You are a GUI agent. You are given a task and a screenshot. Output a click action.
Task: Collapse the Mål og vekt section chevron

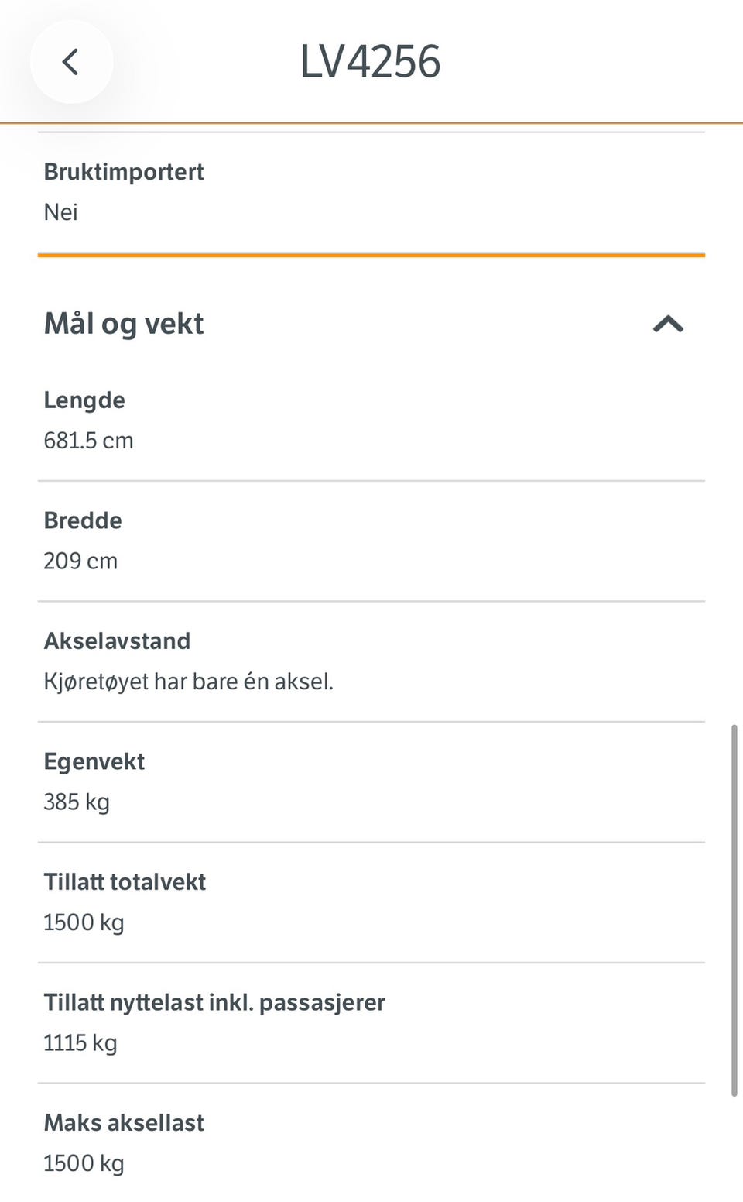pyautogui.click(x=668, y=324)
